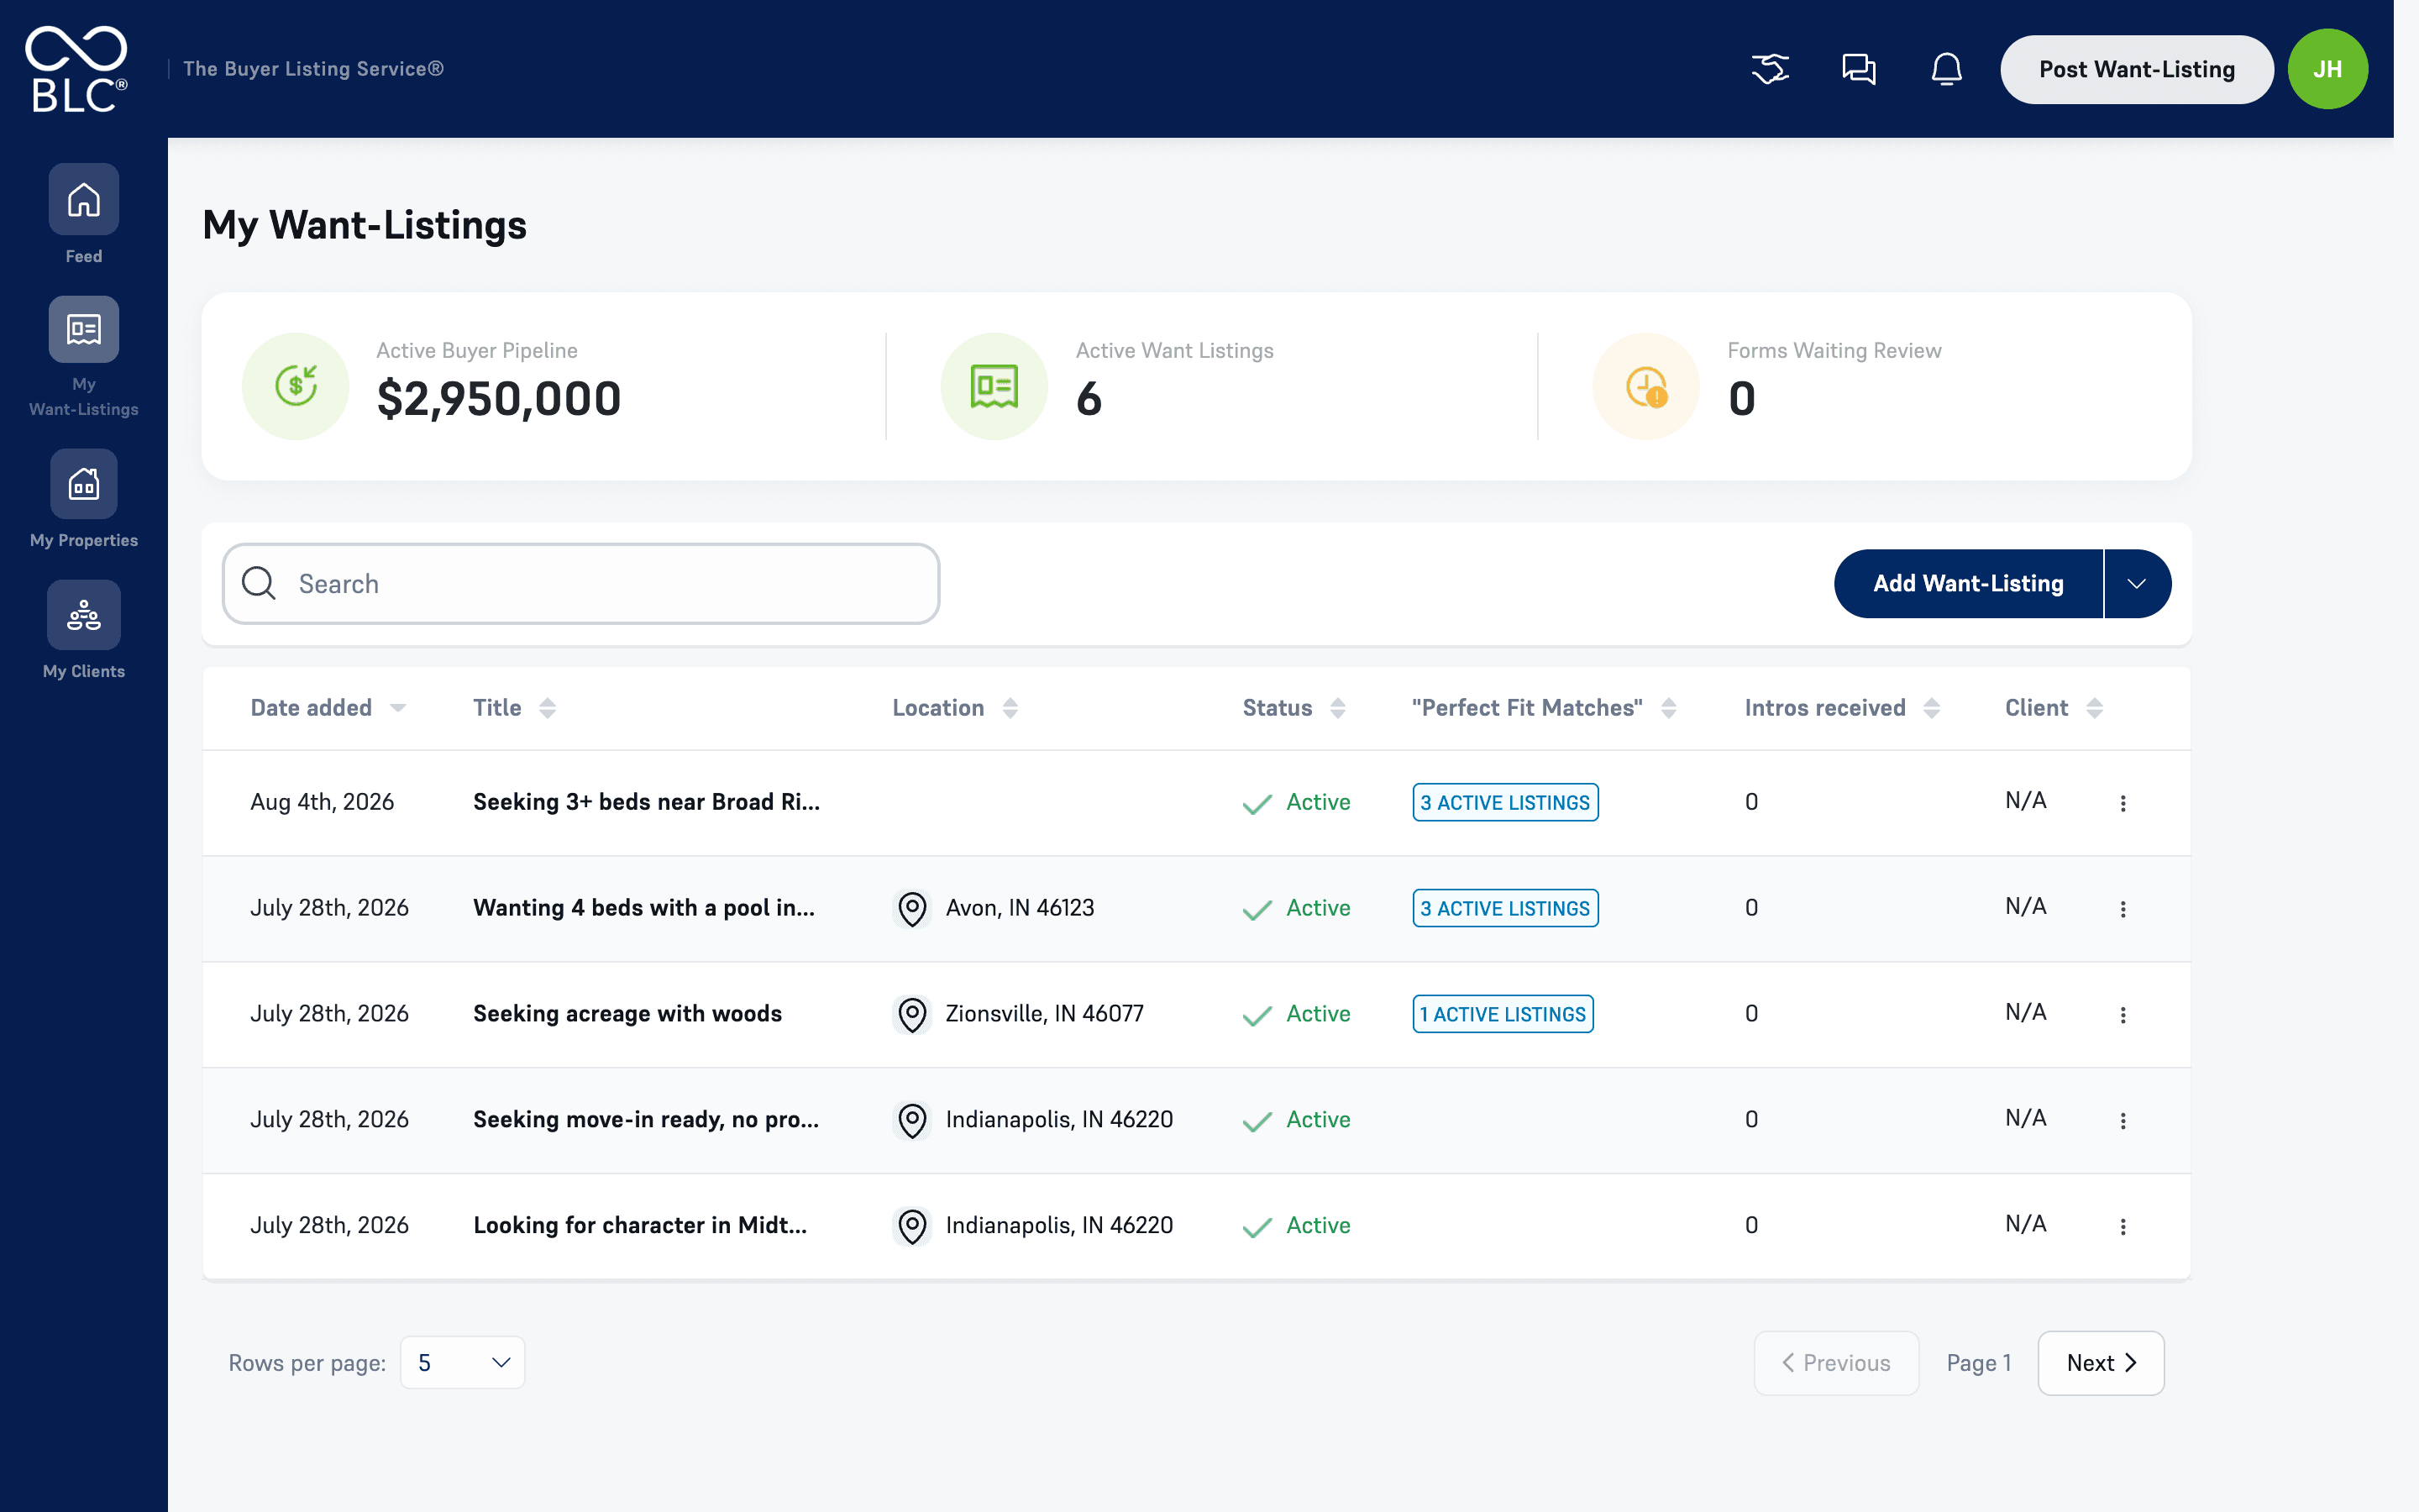Focus the Search input field
Image resolution: width=2419 pixels, height=1512 pixels.
click(x=580, y=584)
